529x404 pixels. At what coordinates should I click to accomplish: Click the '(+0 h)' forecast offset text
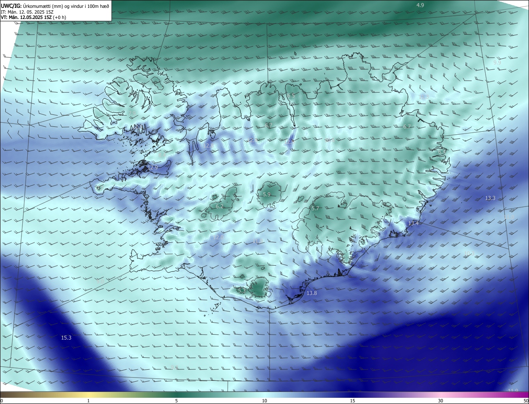tap(59, 17)
